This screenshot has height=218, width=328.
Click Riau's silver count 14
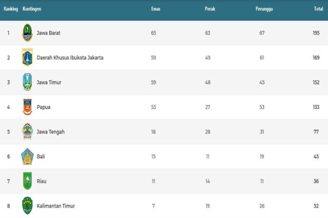[208, 181]
